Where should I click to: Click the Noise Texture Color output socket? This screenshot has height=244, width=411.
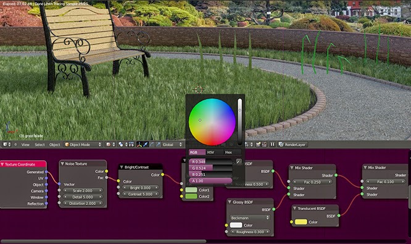click(106, 171)
